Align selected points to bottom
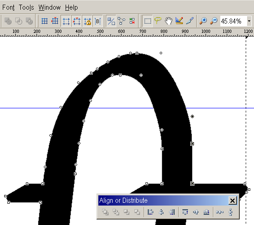Image resolution: width=254 pixels, height=225 pixels. click(206, 212)
